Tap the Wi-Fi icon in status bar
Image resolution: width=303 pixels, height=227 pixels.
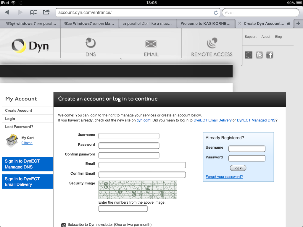13,3
